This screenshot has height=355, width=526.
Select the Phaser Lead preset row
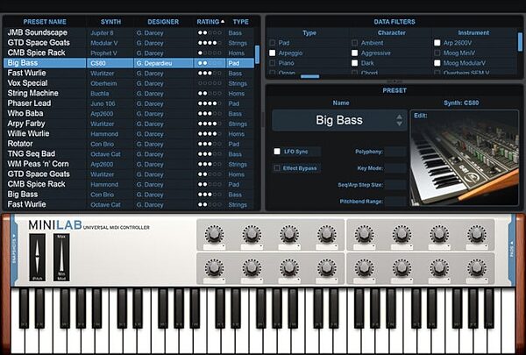(129, 103)
